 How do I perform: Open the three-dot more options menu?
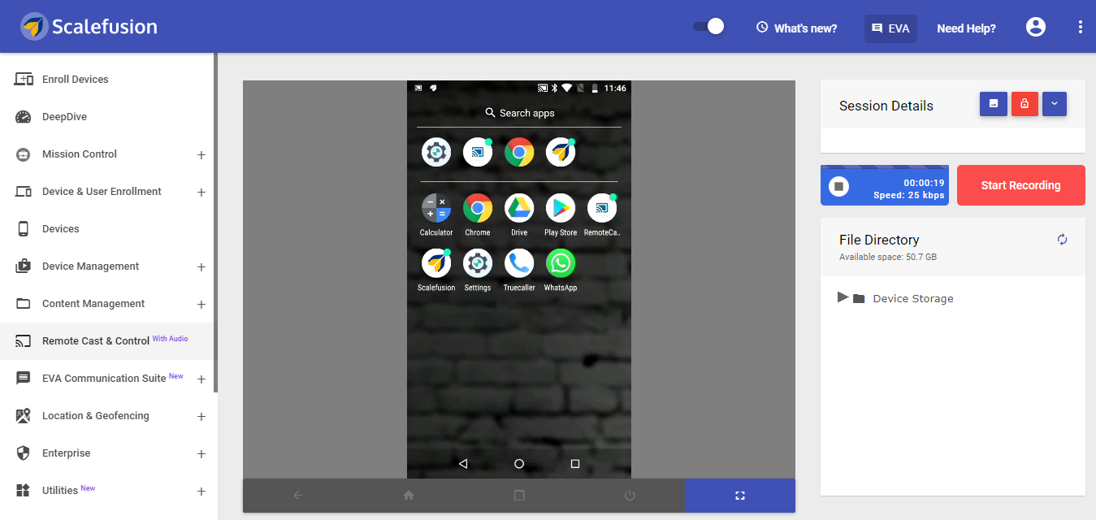[1081, 27]
